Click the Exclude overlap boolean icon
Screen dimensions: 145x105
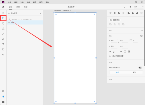pos(123,24)
